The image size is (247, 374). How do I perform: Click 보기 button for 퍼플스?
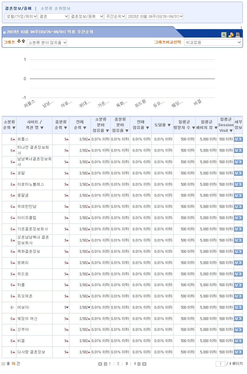coord(238,139)
